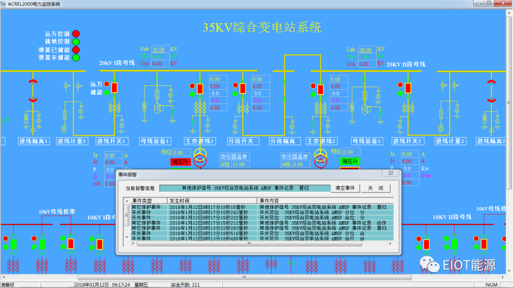Open the 进线计量2 label
Image resolution: width=513 pixels, height=288 pixels.
pos(450,141)
